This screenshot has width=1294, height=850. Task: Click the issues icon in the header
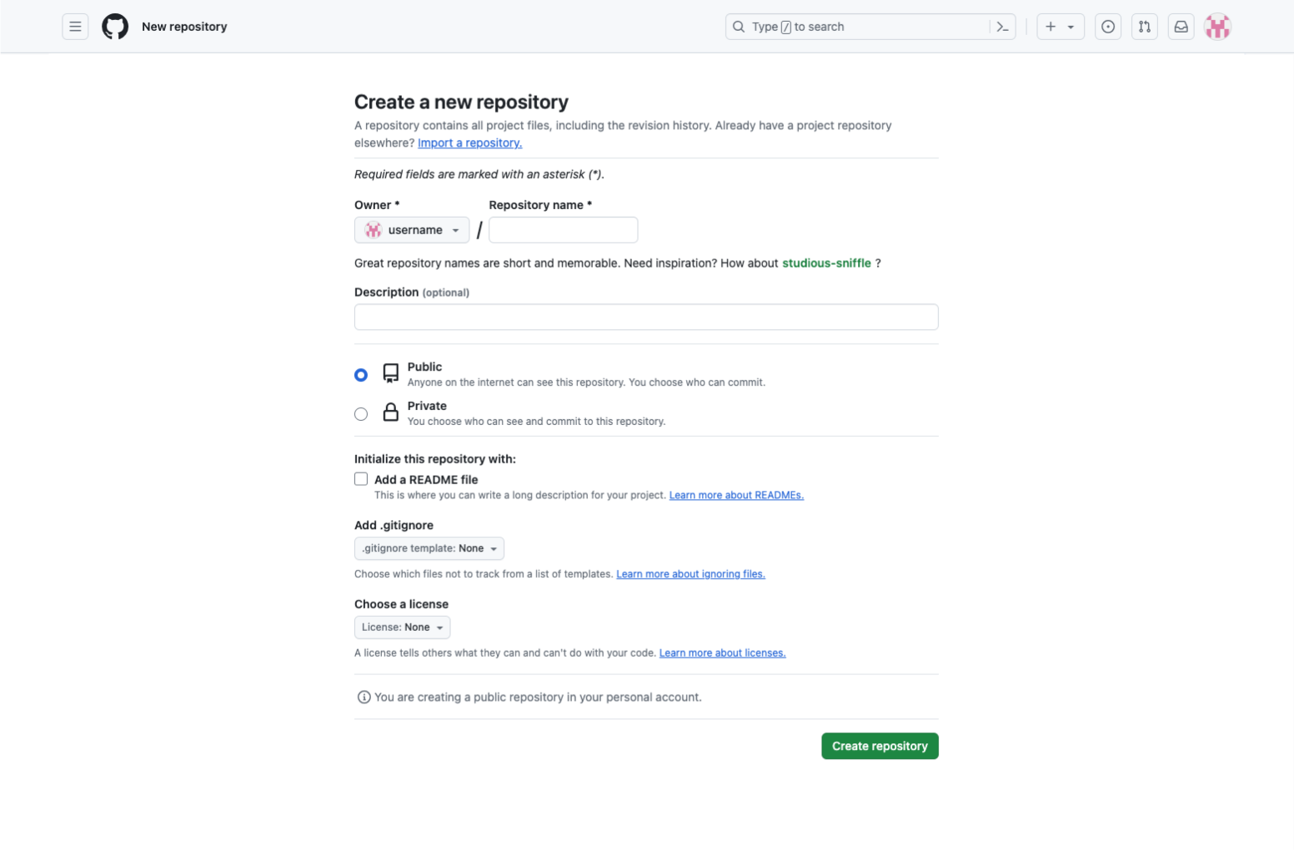[1107, 26]
